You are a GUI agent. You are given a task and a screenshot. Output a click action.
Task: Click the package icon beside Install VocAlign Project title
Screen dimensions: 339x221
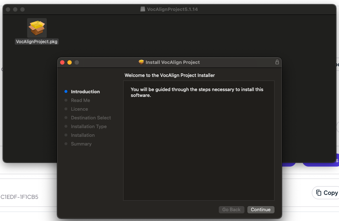pos(141,62)
